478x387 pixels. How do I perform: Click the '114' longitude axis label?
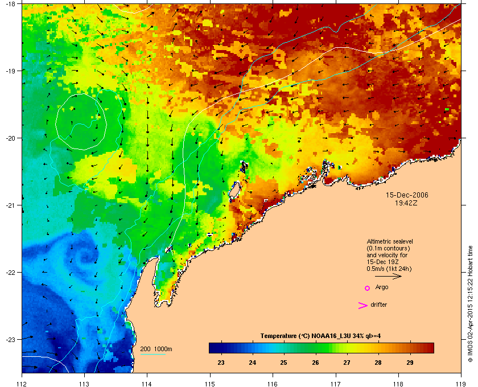[x=147, y=384]
